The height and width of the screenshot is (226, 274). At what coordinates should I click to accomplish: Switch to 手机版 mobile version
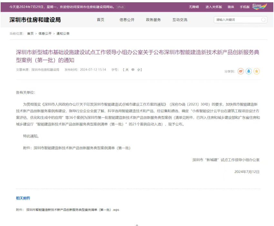[245, 7]
